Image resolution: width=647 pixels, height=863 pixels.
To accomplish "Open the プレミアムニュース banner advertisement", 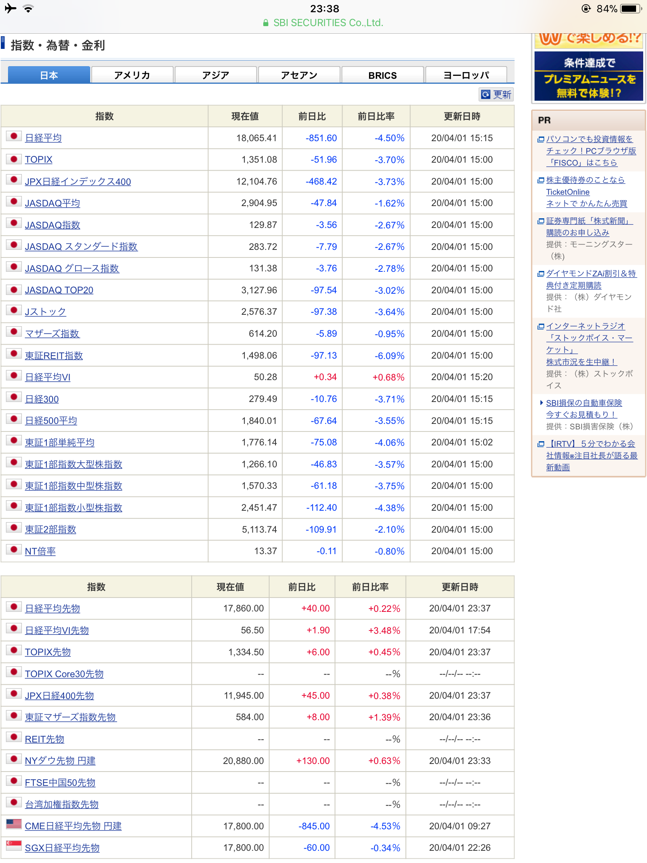I will (x=589, y=76).
